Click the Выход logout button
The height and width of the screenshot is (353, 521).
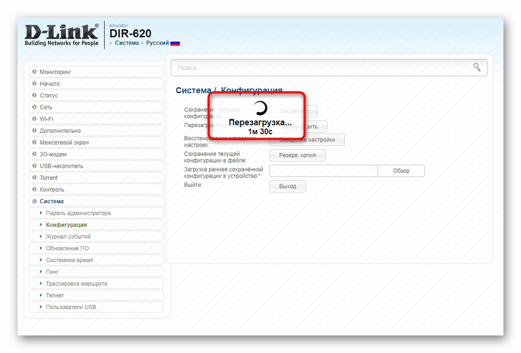(x=287, y=186)
